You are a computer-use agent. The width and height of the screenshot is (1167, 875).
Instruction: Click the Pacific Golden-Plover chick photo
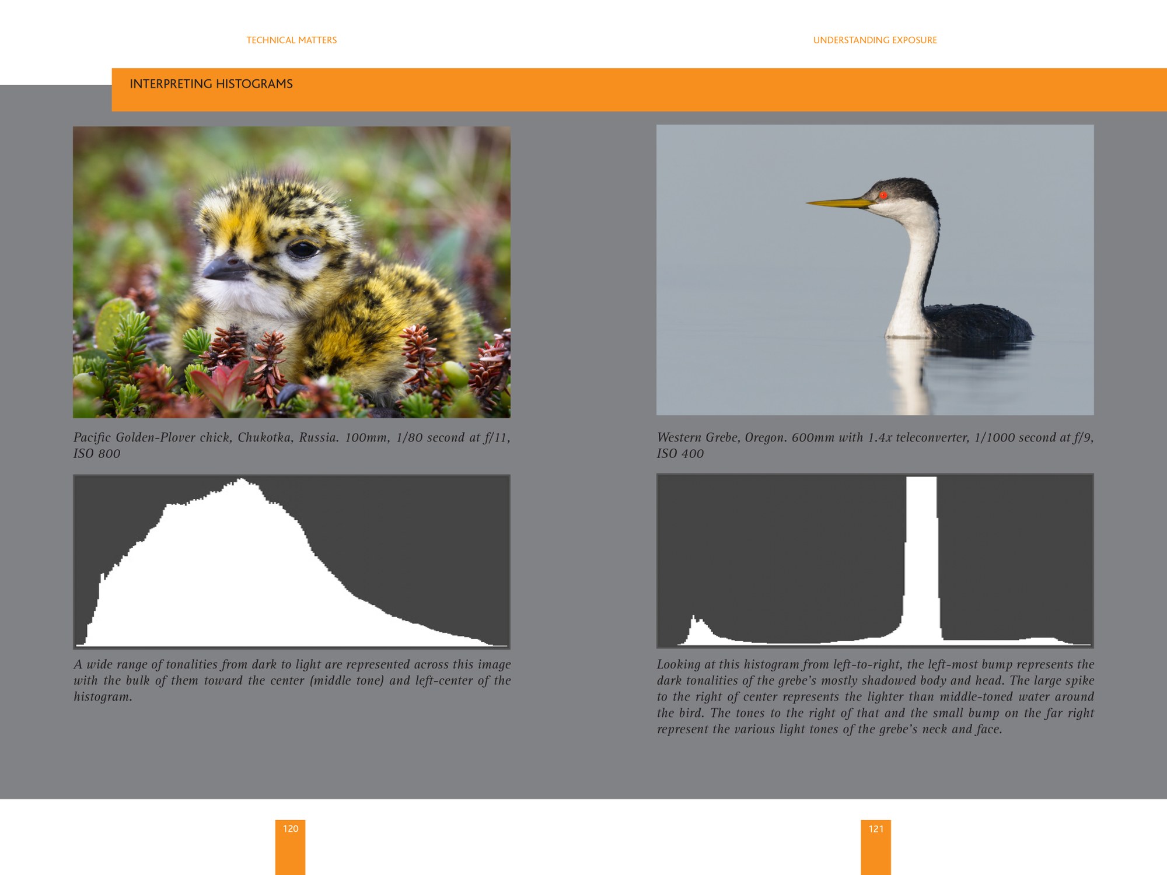[291, 272]
